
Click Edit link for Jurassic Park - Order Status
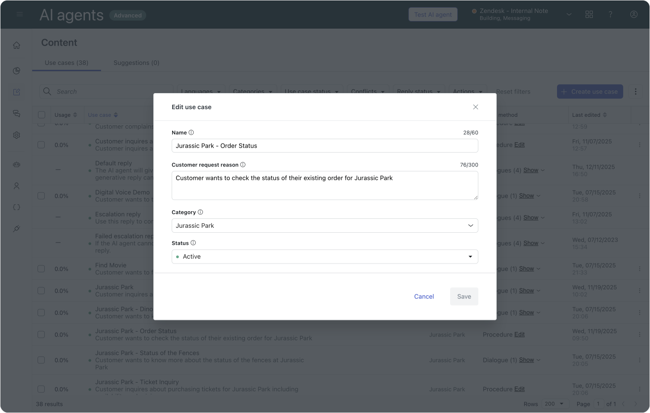[519, 335]
